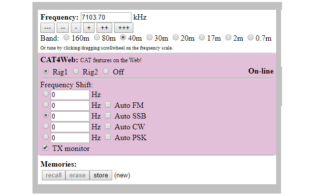Select the 0.7m band radio button
Viewport: 315px width, 196px height.
point(251,37)
